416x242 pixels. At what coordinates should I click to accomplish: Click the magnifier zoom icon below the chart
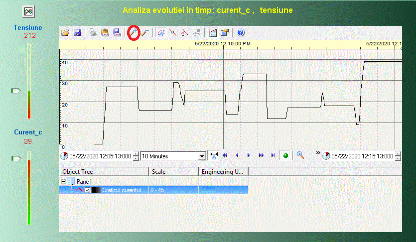click(x=300, y=155)
